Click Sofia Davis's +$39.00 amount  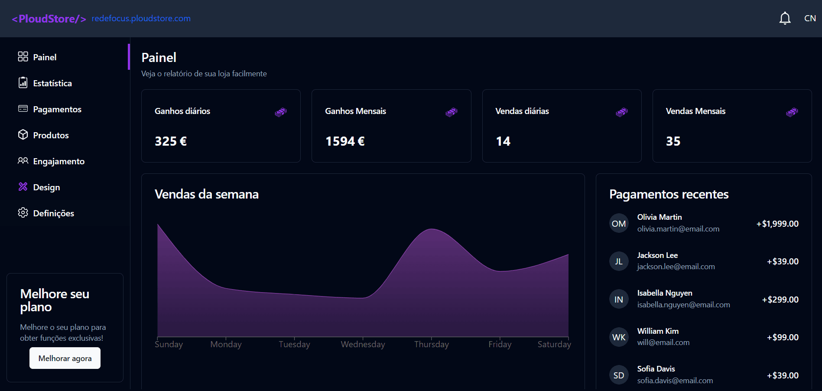783,375
